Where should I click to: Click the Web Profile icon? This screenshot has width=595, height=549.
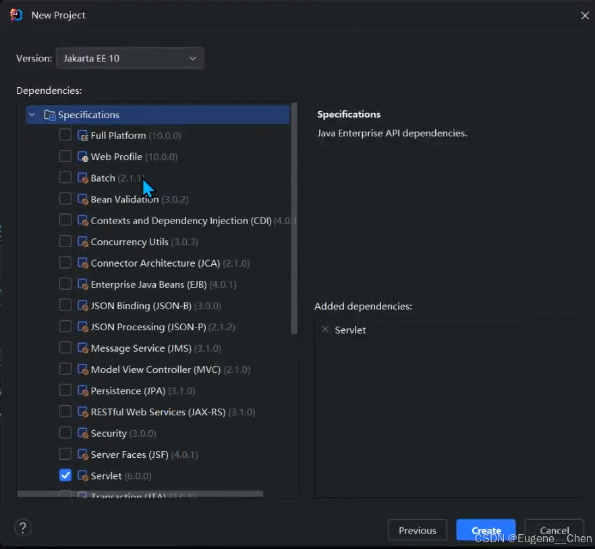83,157
